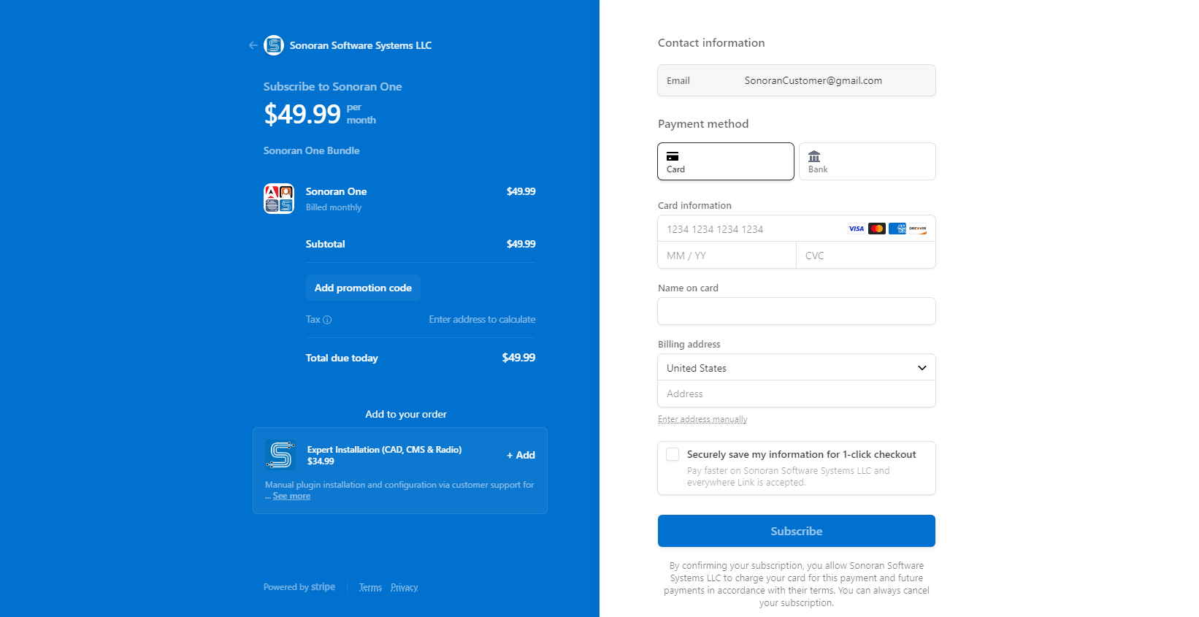Image resolution: width=1199 pixels, height=617 pixels.
Task: Click Powered by stripe link
Action: (x=299, y=587)
